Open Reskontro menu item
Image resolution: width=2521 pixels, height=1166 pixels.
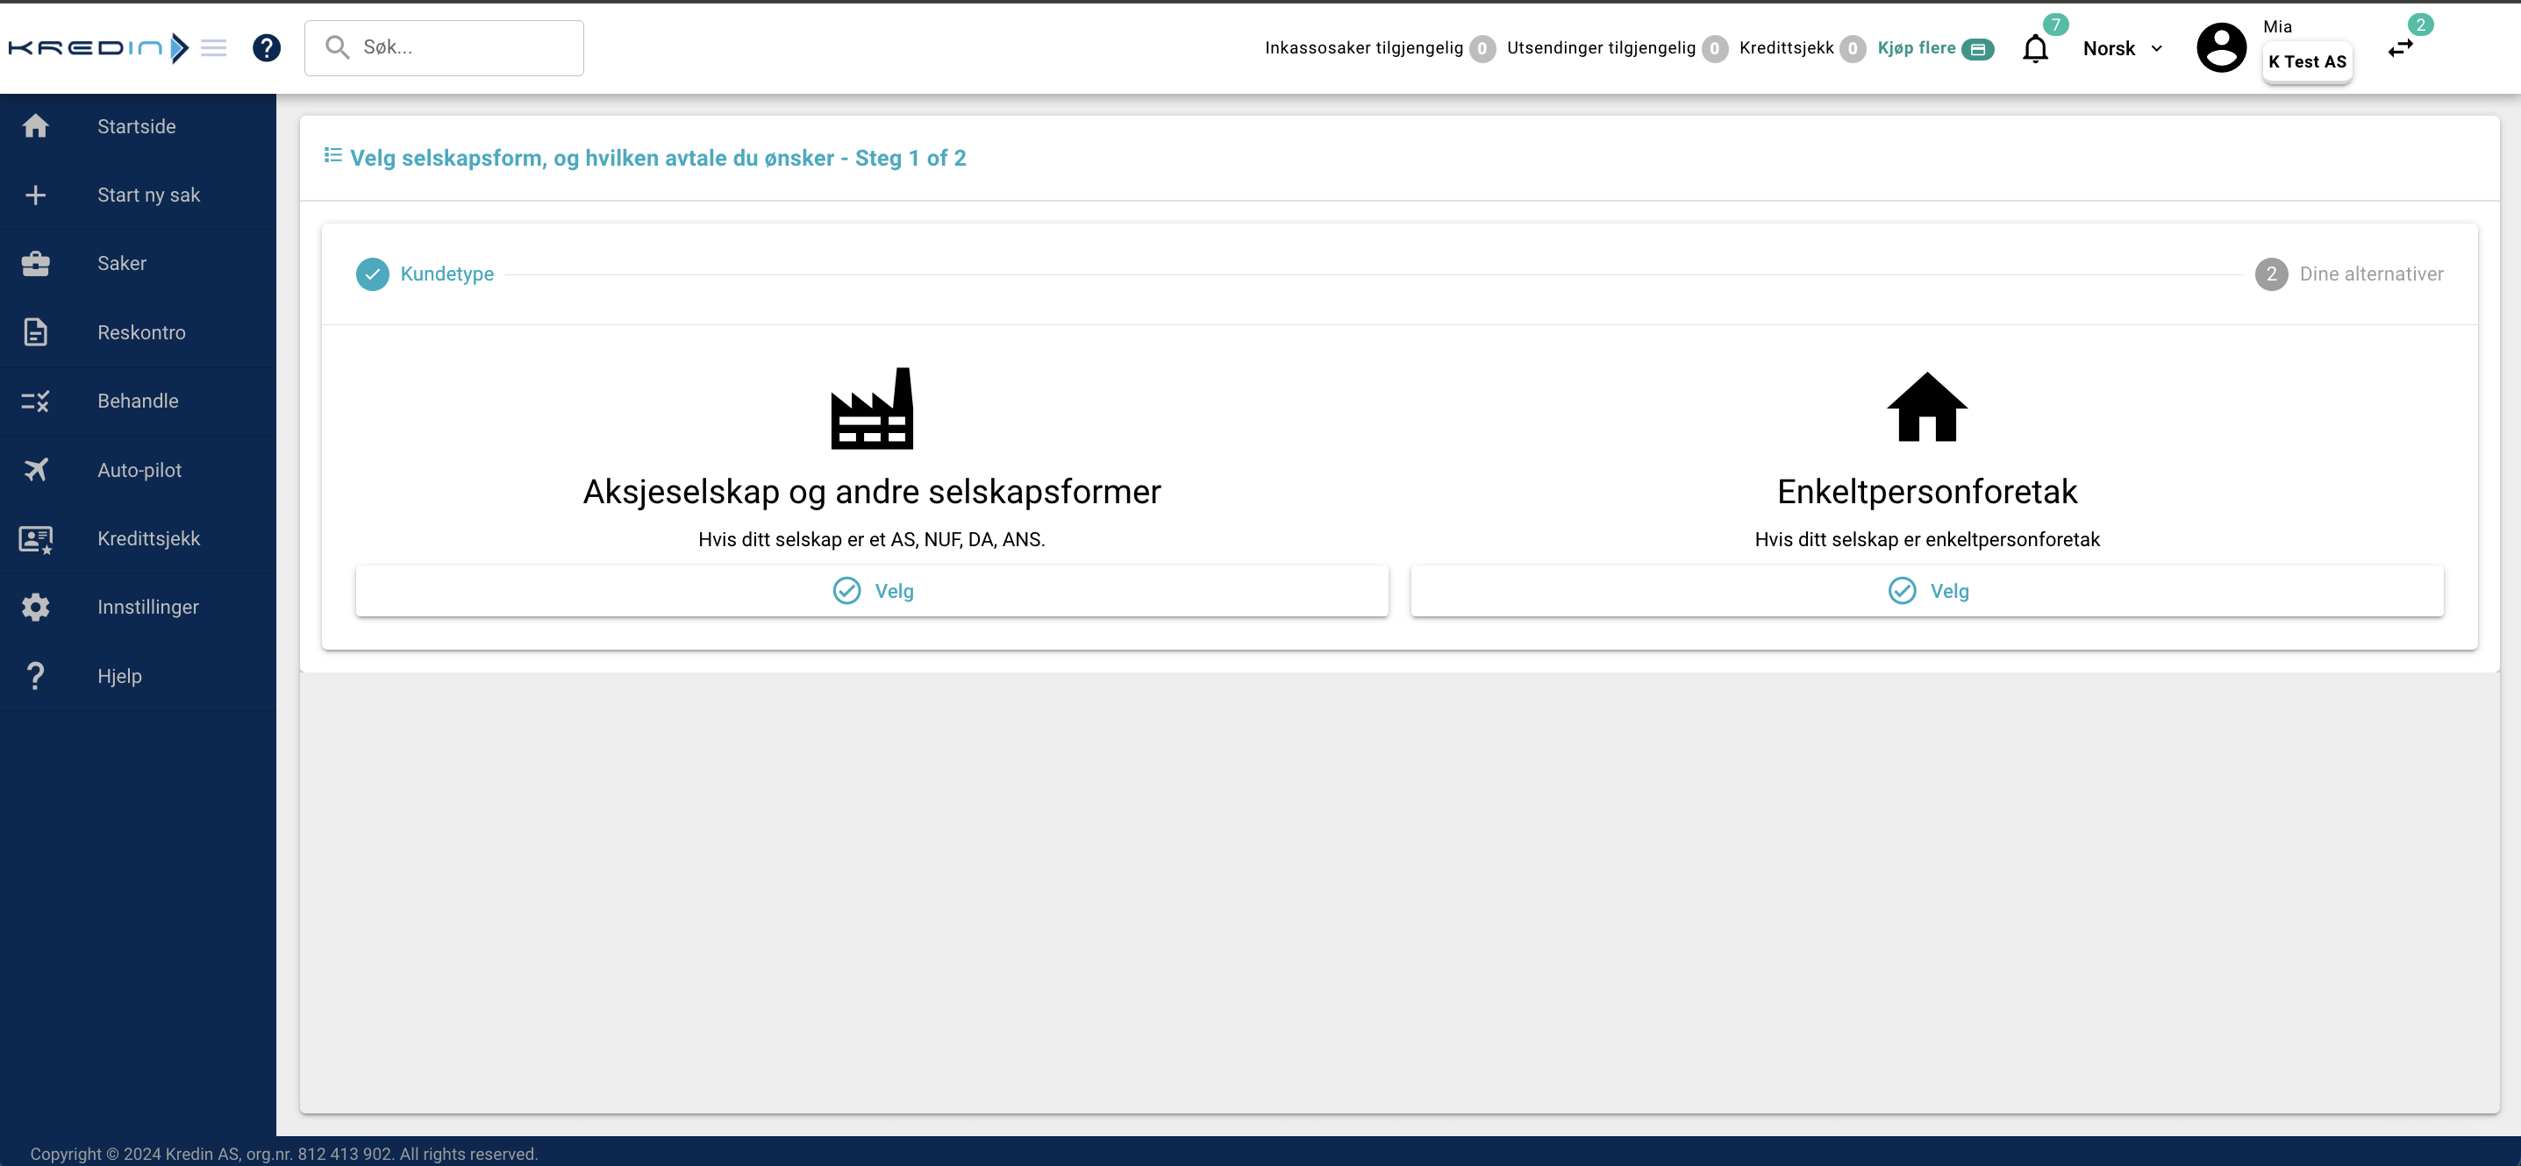[x=138, y=332]
